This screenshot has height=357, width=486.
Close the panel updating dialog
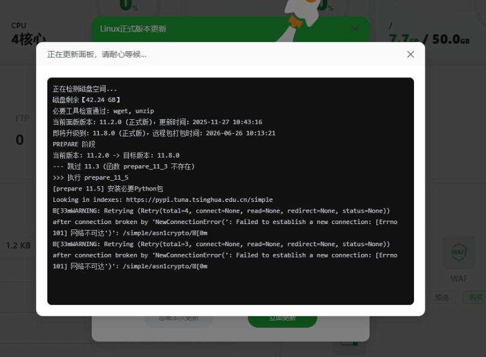coord(410,55)
